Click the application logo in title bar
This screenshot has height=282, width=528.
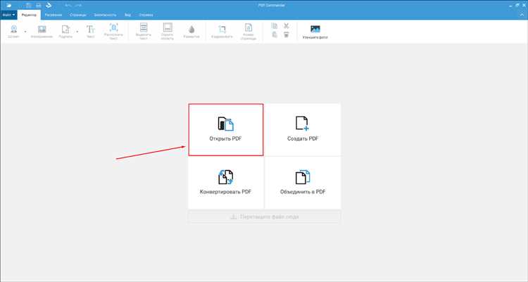coord(8,5)
